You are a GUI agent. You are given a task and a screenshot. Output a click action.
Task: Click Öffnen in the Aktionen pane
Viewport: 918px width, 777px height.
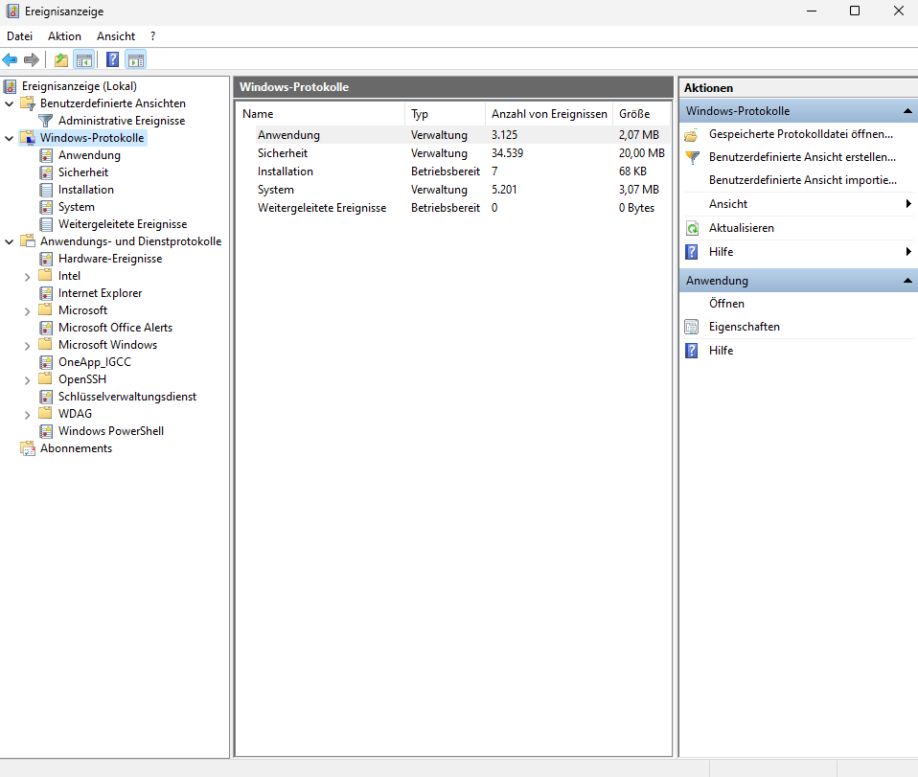click(726, 304)
